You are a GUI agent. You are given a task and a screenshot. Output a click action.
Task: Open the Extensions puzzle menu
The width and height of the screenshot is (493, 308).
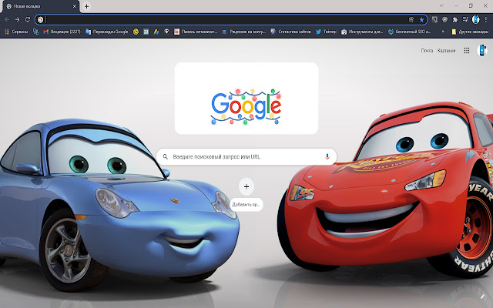(x=454, y=19)
